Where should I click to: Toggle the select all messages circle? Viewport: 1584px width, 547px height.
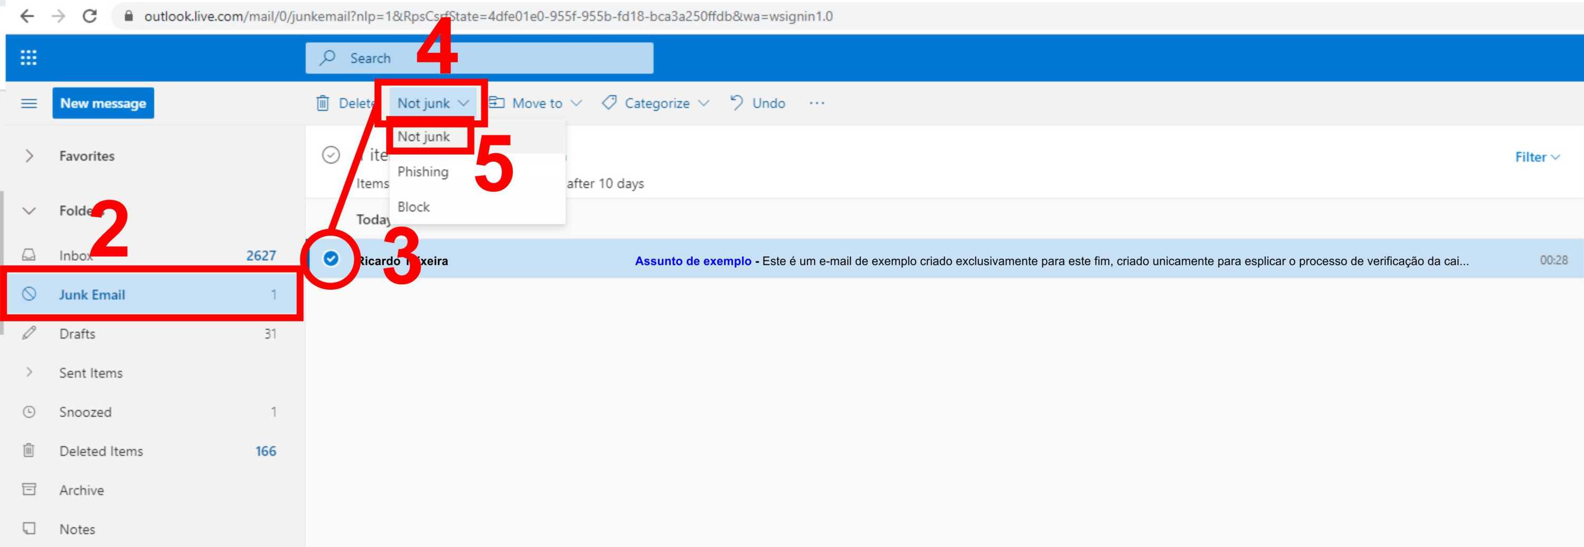[x=331, y=155]
